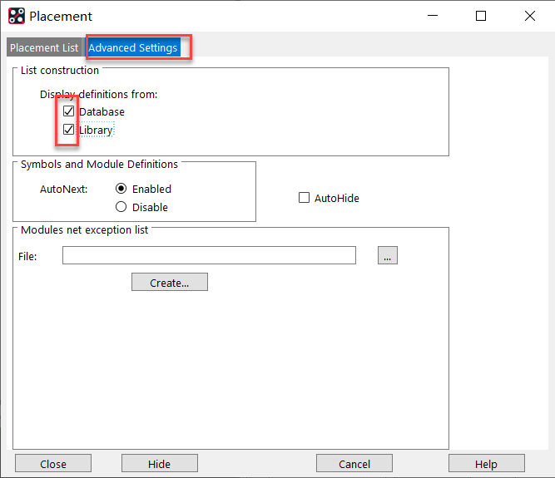This screenshot has width=555, height=478.
Task: Click the Placement app icon in title bar
Action: [16, 16]
